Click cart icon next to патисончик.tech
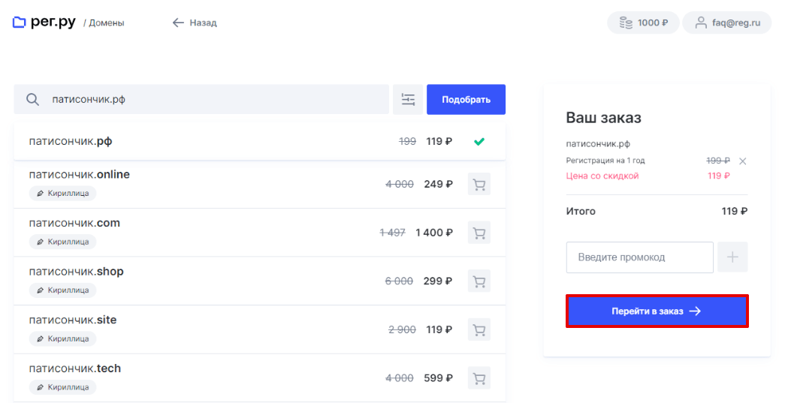 click(x=479, y=378)
